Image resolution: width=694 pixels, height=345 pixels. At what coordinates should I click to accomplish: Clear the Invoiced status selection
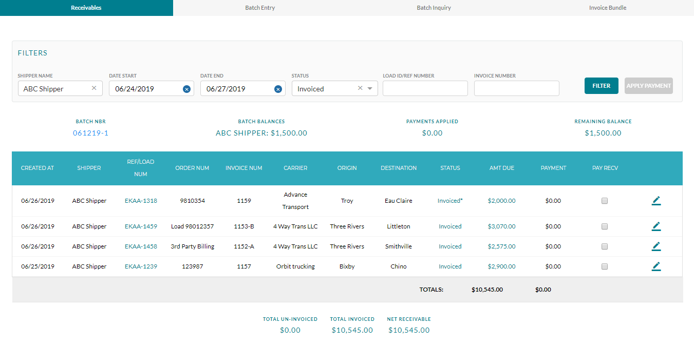(360, 88)
